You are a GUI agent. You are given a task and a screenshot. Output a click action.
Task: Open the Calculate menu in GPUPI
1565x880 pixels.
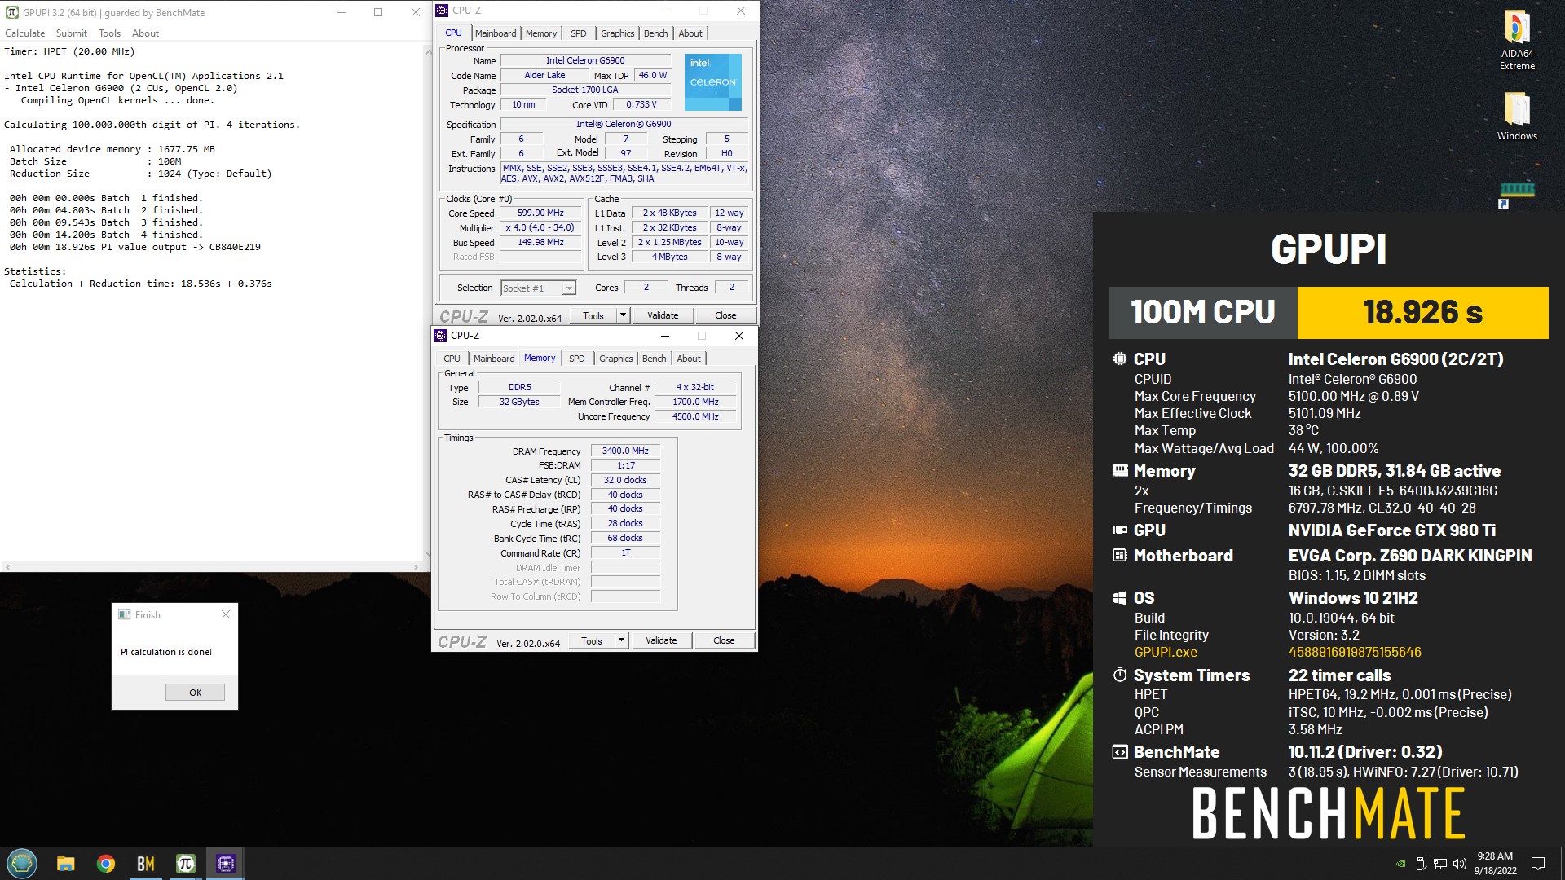click(25, 33)
